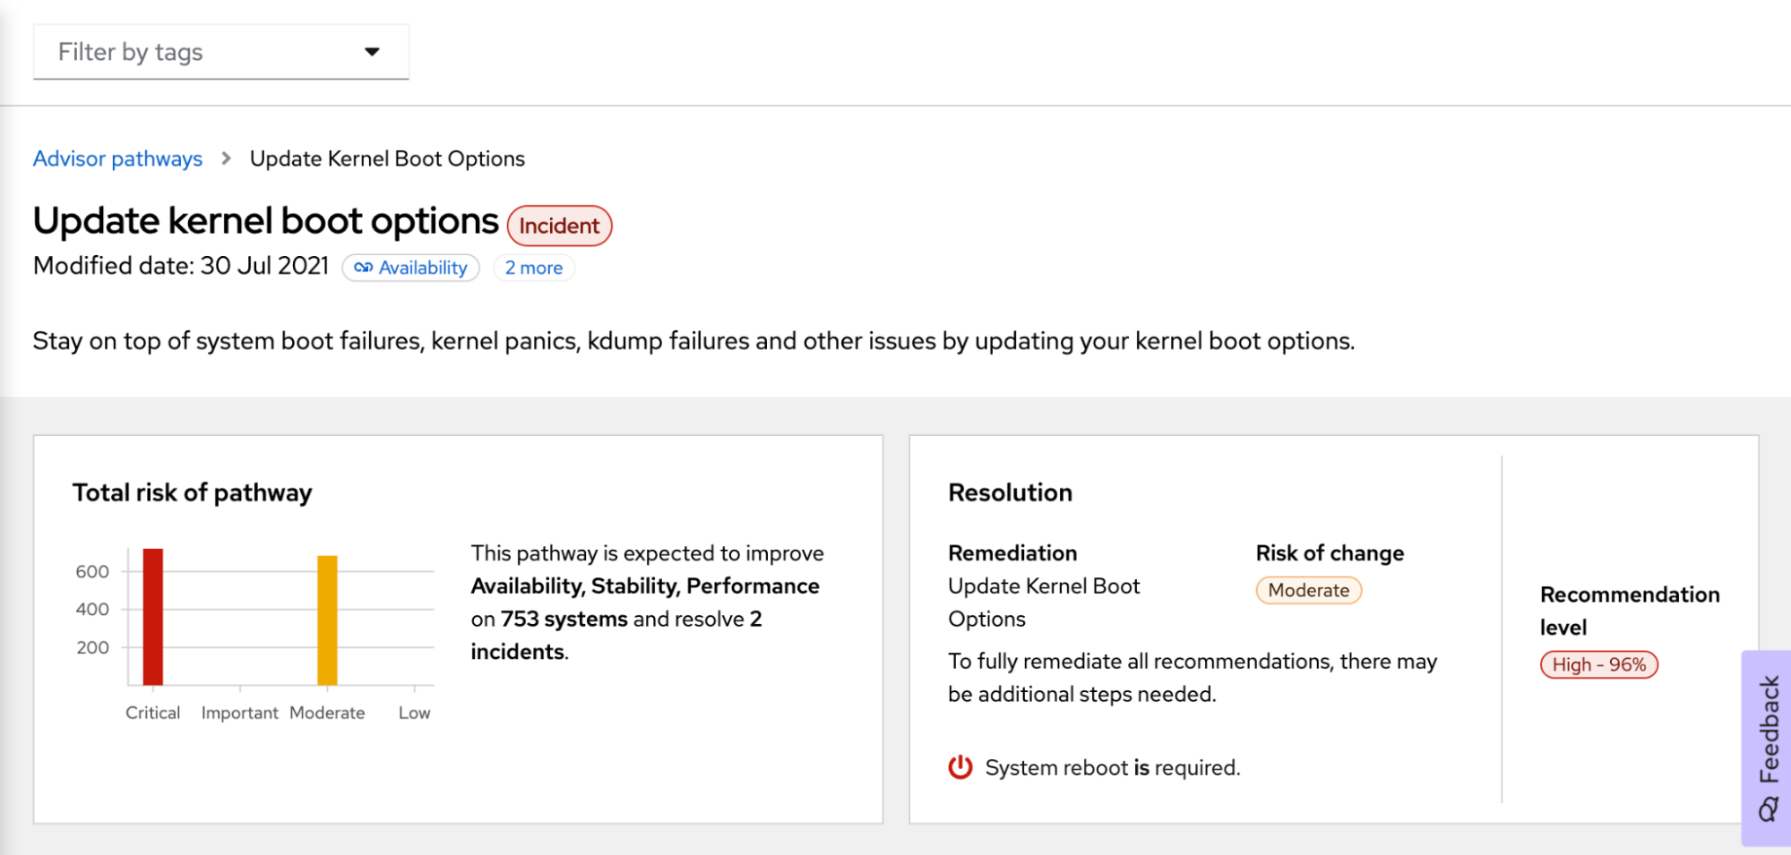Click the breadcrumb chevron separator
This screenshot has width=1791, height=855.
(x=227, y=158)
